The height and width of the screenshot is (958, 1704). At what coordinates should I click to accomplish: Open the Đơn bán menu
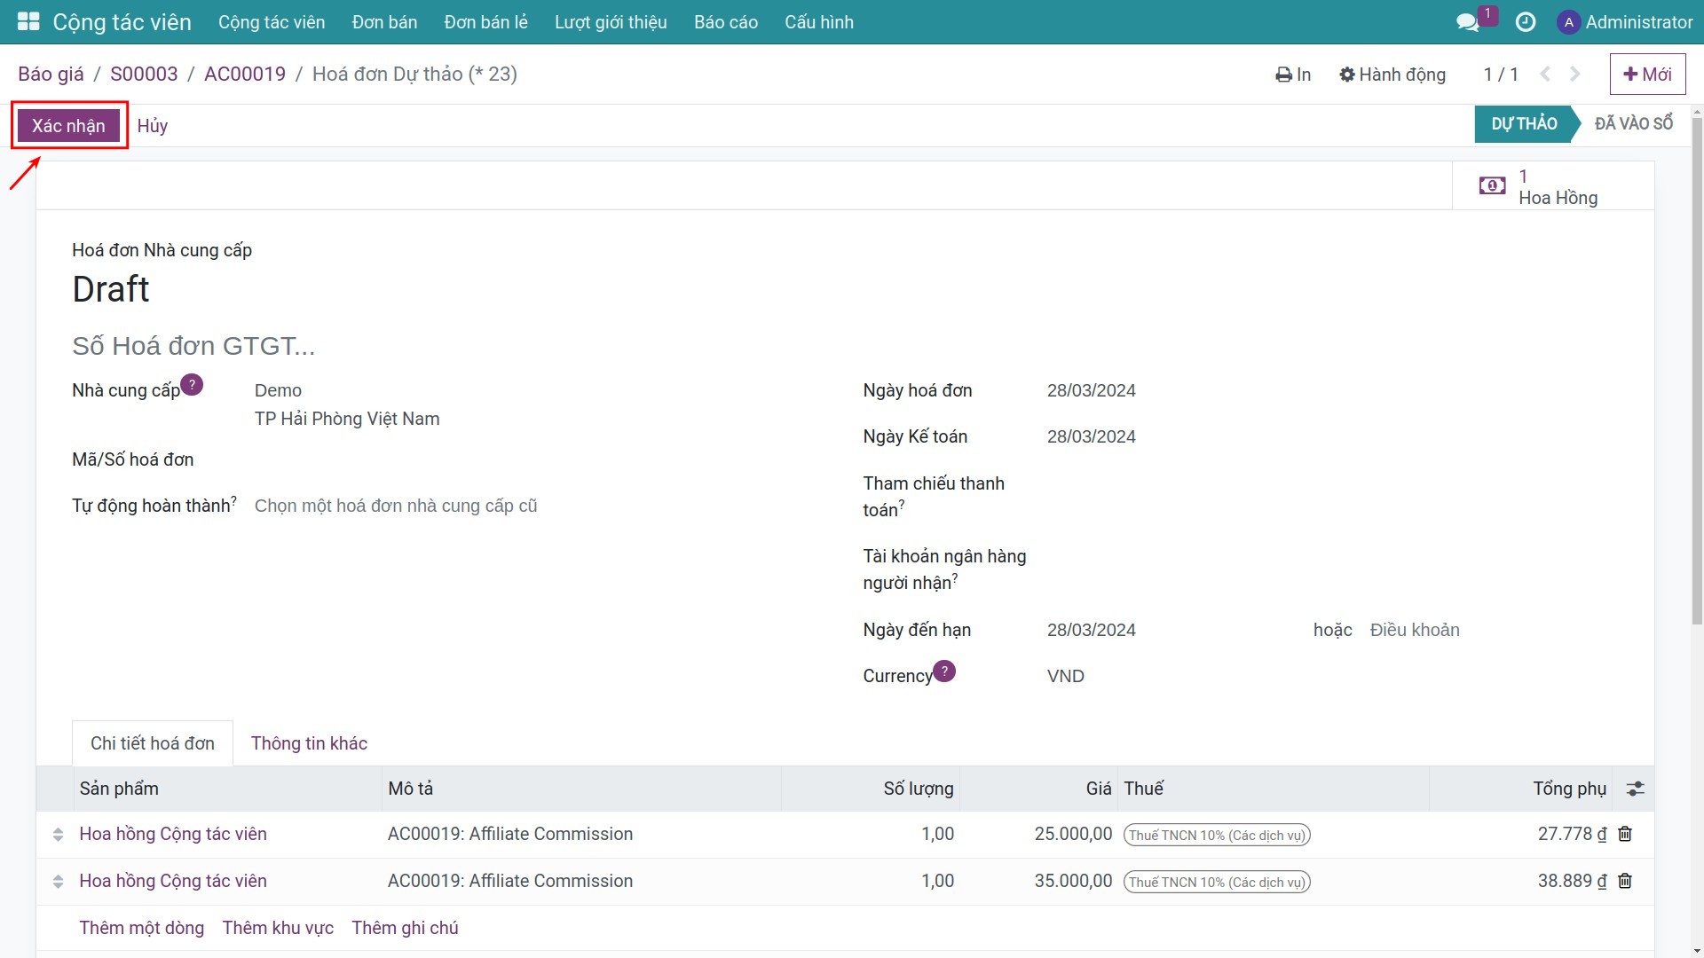pyautogui.click(x=384, y=22)
